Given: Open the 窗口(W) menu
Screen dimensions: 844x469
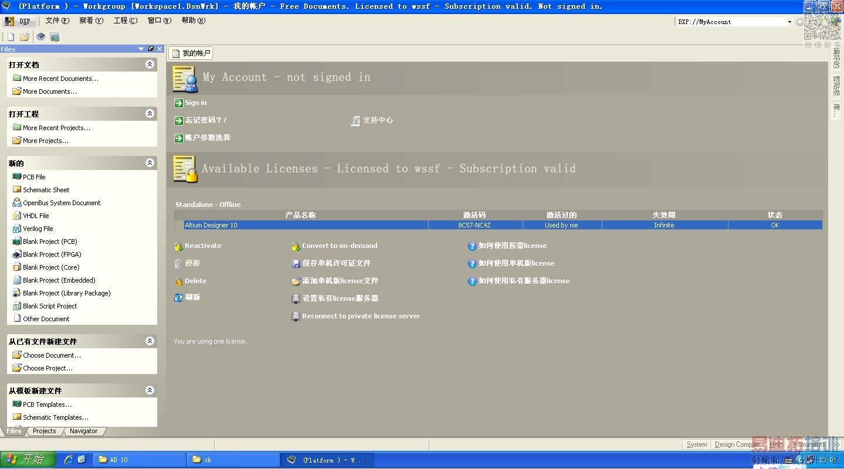Looking at the screenshot, I should pos(160,21).
